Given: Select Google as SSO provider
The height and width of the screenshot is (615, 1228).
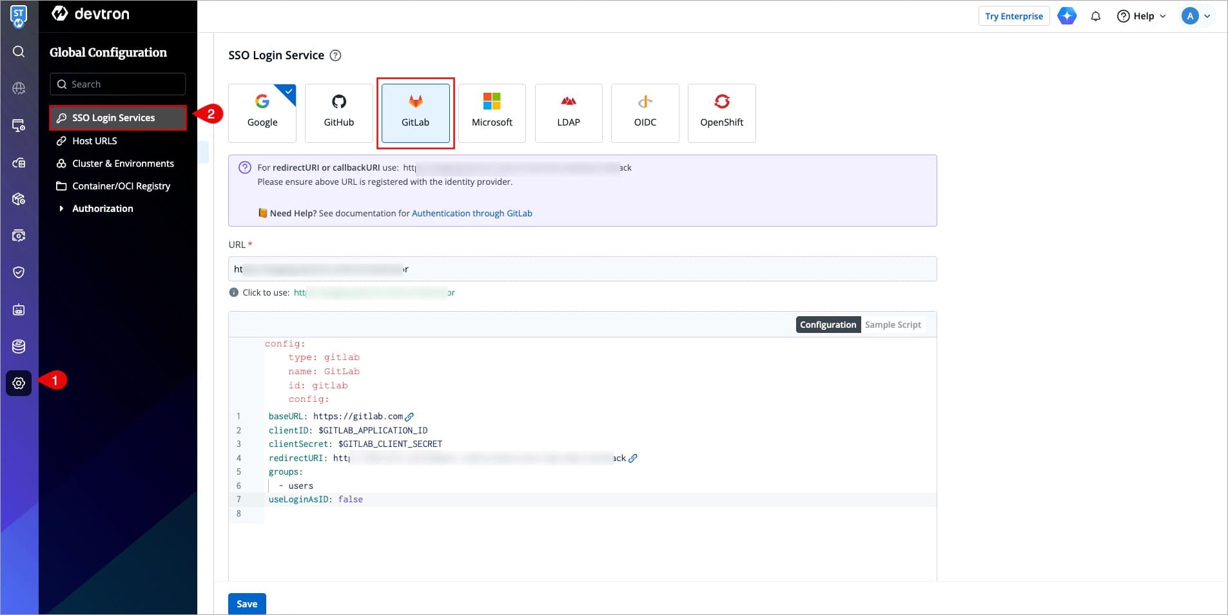Looking at the screenshot, I should click(262, 113).
